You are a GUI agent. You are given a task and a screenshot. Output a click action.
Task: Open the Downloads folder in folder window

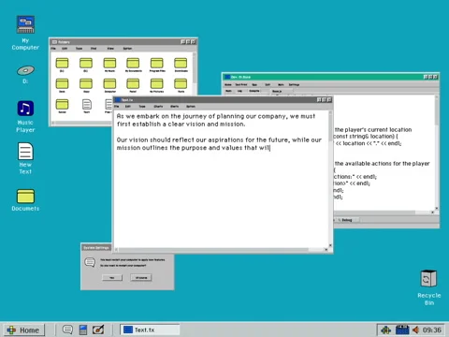pos(181,65)
